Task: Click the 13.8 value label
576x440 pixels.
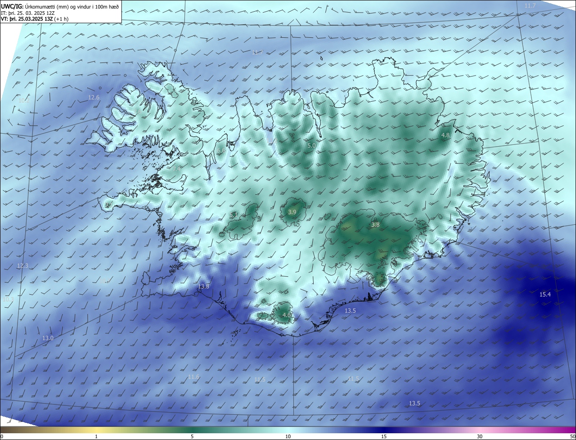Action: tap(204, 286)
